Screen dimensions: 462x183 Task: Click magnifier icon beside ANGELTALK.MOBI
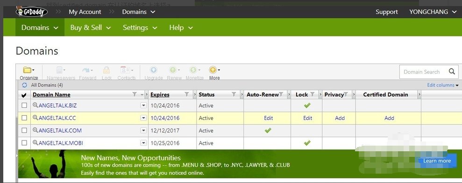click(x=35, y=143)
